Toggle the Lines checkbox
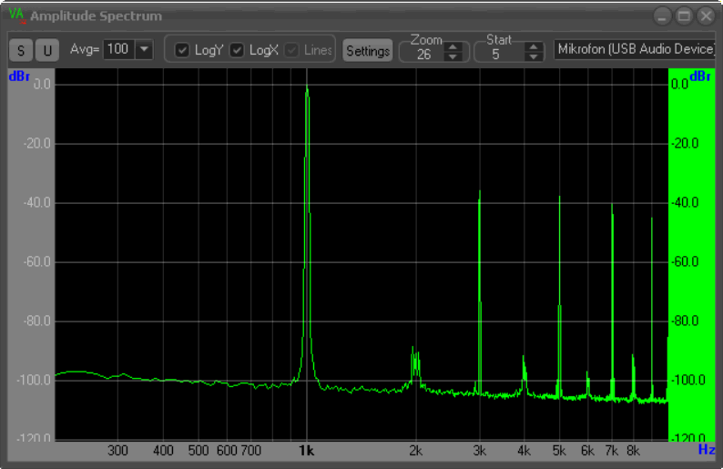 (291, 50)
